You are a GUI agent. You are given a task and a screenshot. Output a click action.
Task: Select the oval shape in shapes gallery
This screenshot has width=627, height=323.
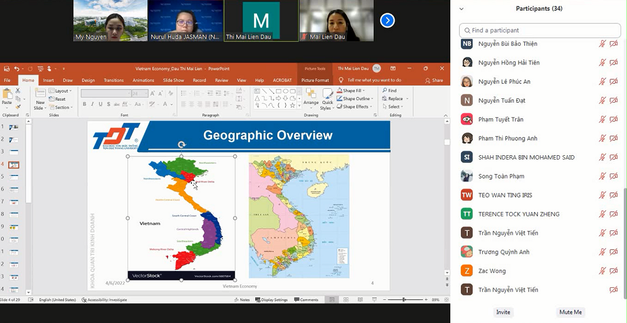[285, 91]
